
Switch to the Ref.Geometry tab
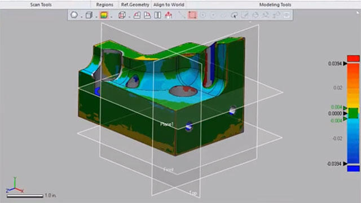point(135,5)
